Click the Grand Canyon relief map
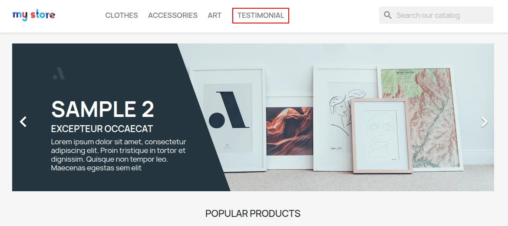The width and height of the screenshot is (508, 226). click(x=420, y=119)
